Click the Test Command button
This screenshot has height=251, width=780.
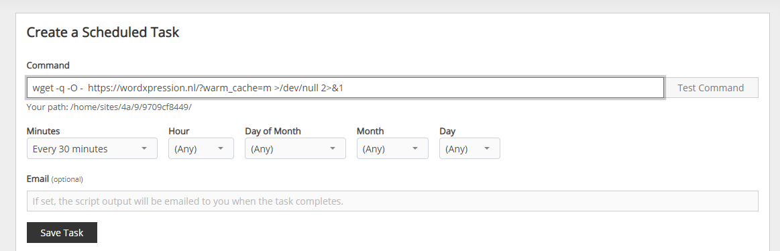(x=711, y=88)
